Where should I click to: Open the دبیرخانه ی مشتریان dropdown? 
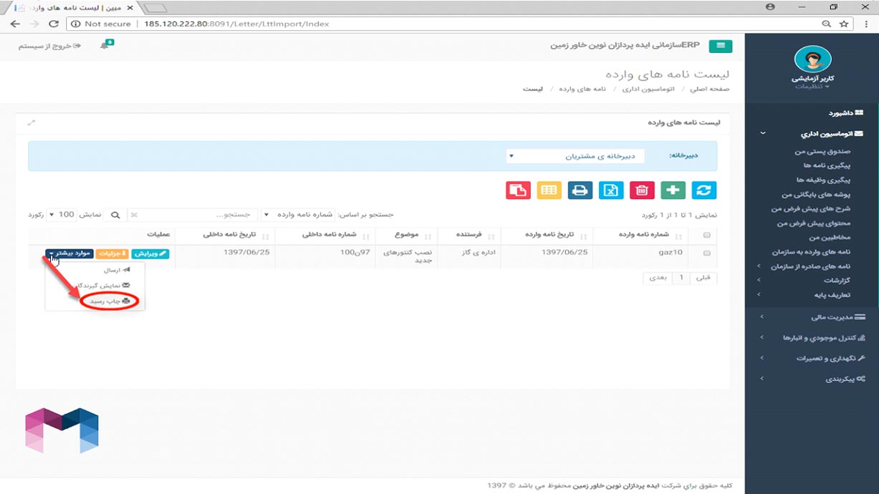(x=575, y=156)
